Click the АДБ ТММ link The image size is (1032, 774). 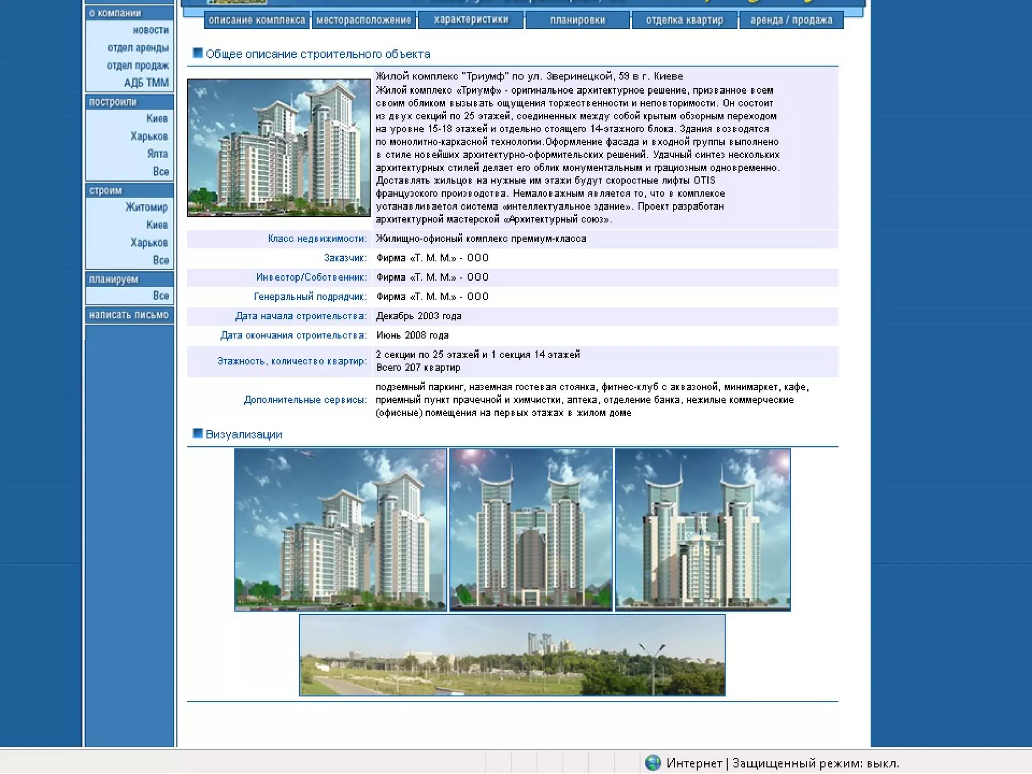coord(146,83)
